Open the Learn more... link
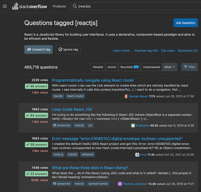The width and height of the screenshot is (201, 192). pos(122,51)
